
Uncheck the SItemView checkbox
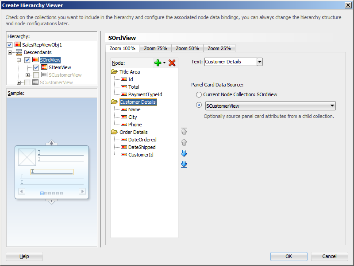(x=36, y=67)
